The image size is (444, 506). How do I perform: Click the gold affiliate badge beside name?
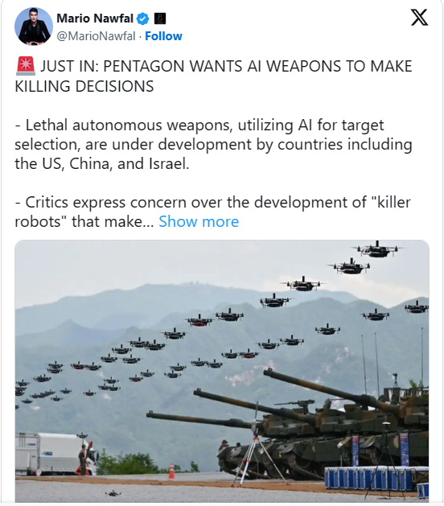point(160,19)
